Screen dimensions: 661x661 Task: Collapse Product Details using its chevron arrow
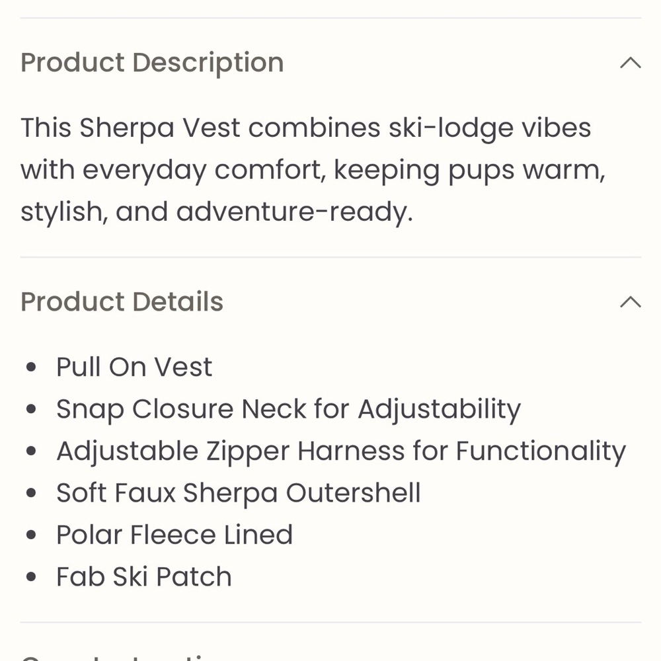(x=630, y=302)
